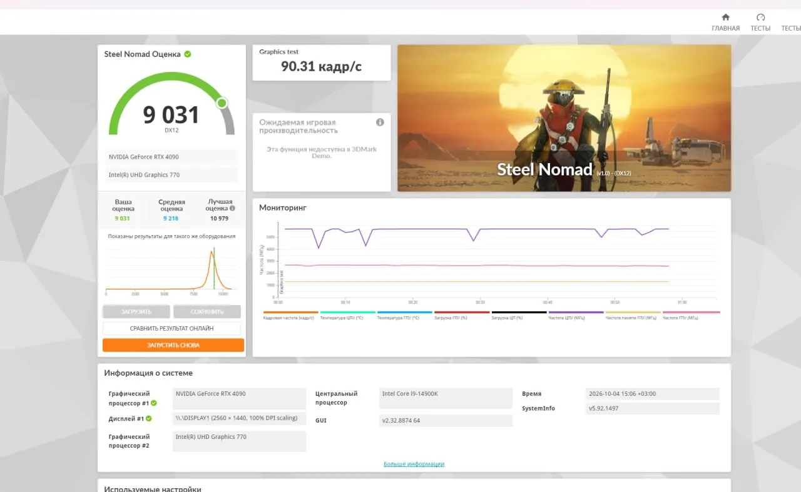Click the info icon next to Лучшая оценка
This screenshot has height=492, width=801.
coord(232,209)
